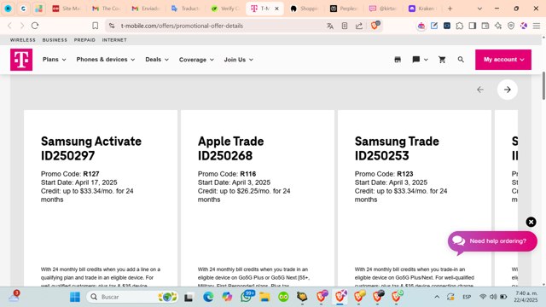
Task: View site information icon in address bar
Action: [x=112, y=26]
